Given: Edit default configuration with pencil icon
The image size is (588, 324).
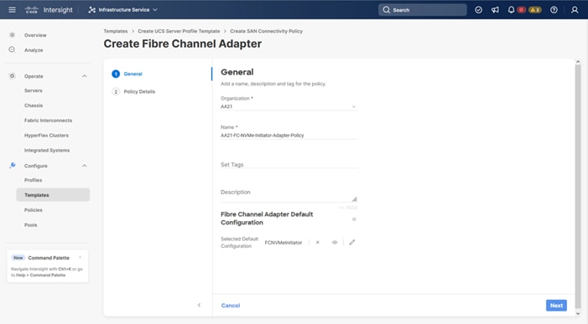Looking at the screenshot, I should pos(351,243).
